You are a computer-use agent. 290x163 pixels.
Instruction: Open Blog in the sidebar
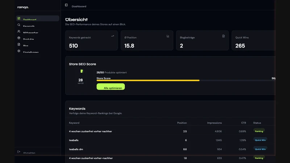tap(38, 45)
